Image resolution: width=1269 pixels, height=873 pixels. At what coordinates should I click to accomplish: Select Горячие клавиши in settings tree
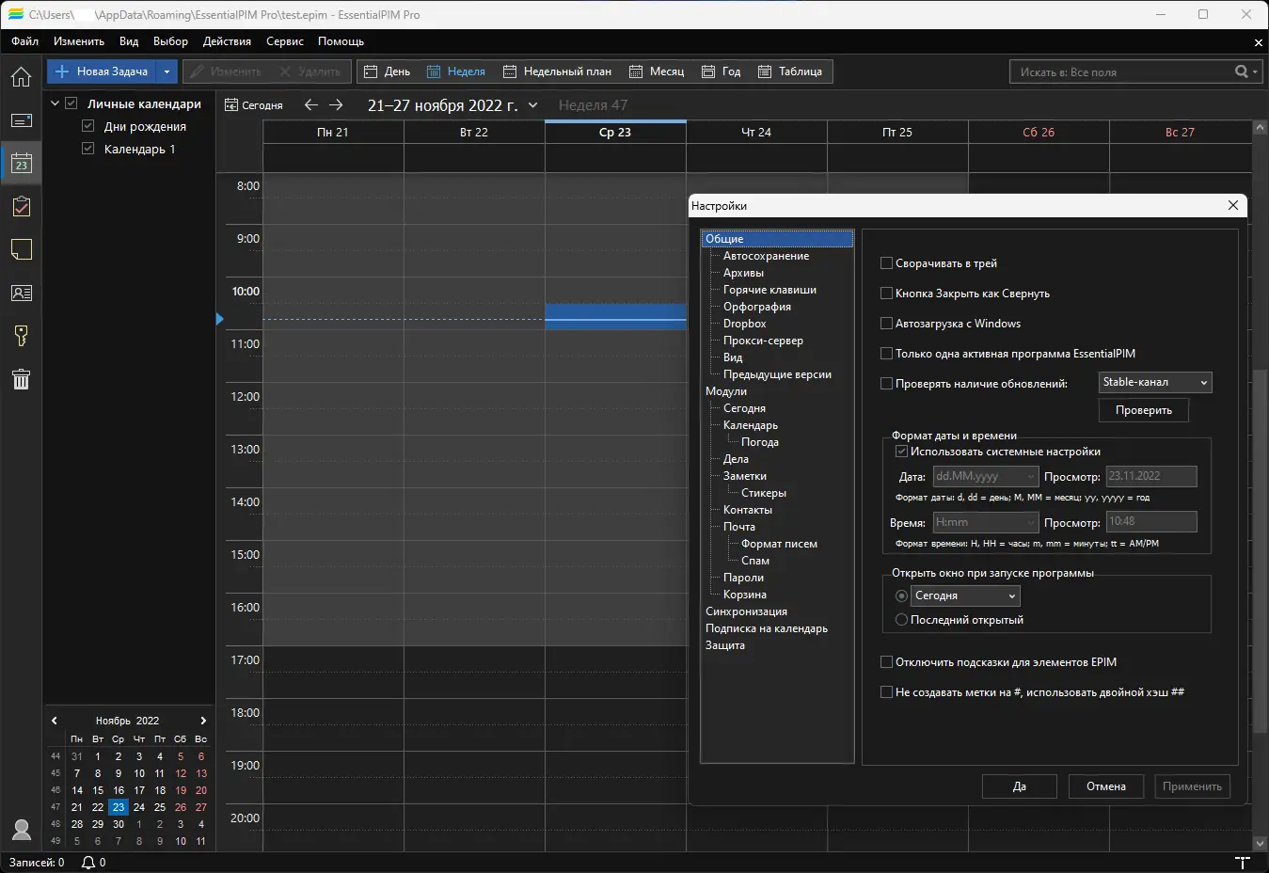click(769, 290)
